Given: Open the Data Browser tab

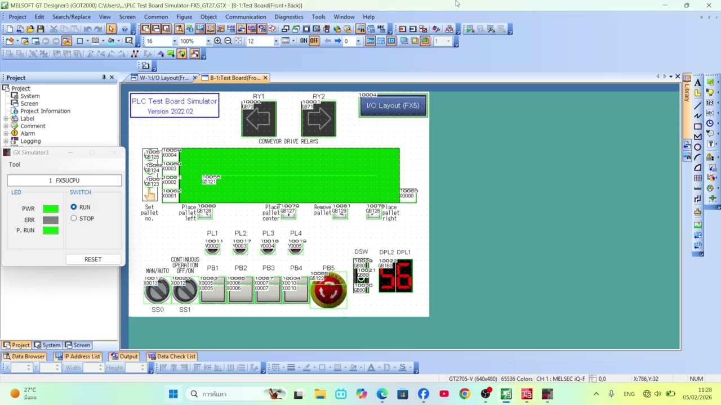Looking at the screenshot, I should pos(24,357).
